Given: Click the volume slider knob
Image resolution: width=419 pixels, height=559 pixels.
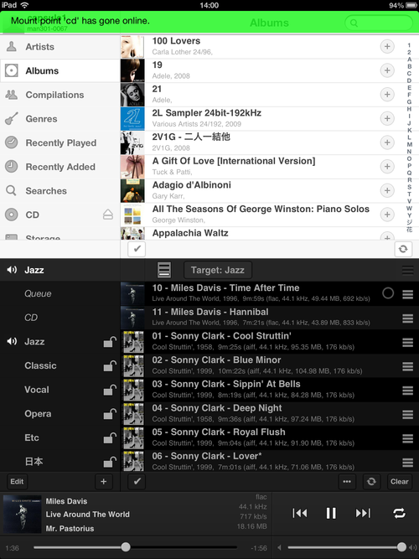Looking at the screenshot, I should pyautogui.click(x=401, y=547).
